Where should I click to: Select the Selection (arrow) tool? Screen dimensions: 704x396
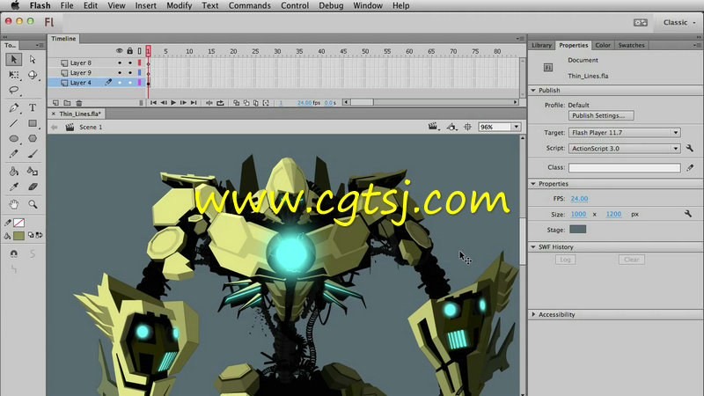pos(13,59)
